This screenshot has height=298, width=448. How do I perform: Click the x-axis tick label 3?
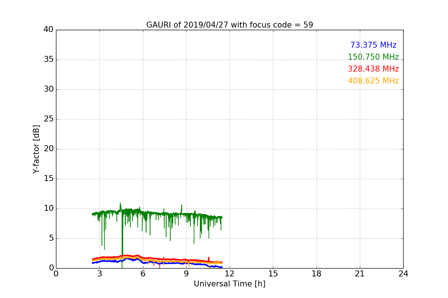coord(99,274)
